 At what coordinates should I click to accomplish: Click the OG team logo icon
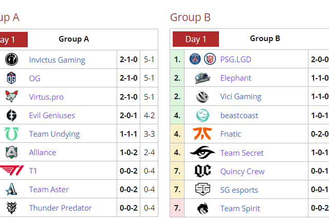coord(11,78)
